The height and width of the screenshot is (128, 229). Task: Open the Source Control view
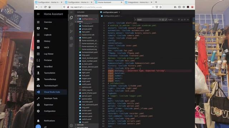(71, 31)
